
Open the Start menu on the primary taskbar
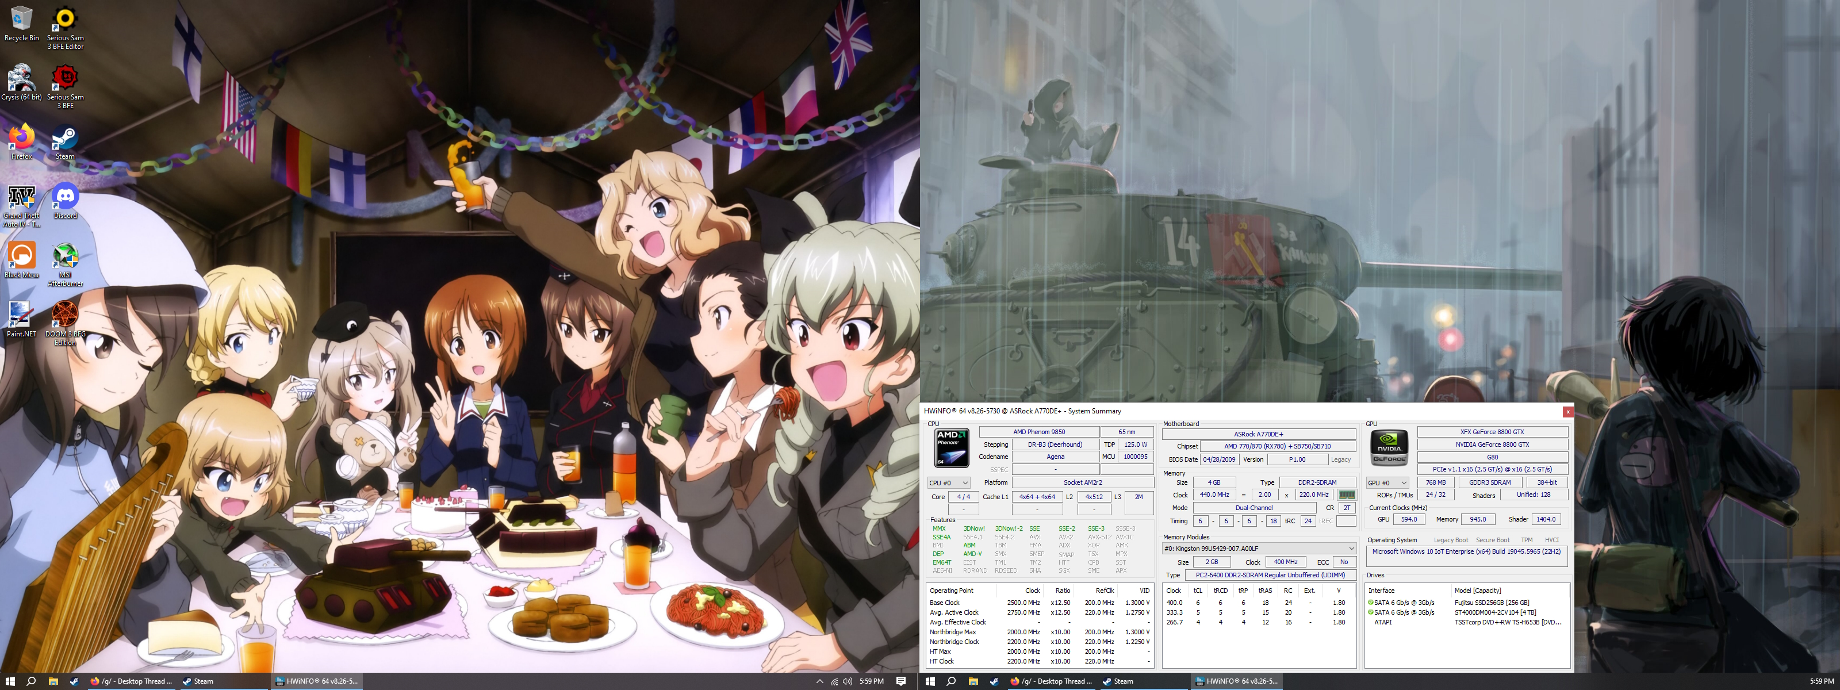10,681
